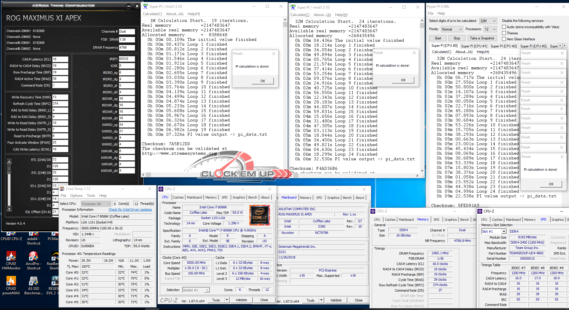Expand the Priority Normal dropdown
This screenshot has width=569, height=310.
point(452,29)
